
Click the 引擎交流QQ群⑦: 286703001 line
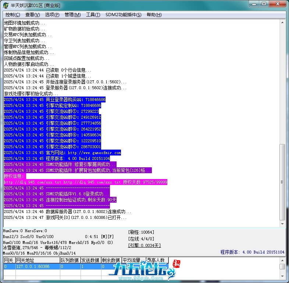pyautogui.click(x=52, y=147)
